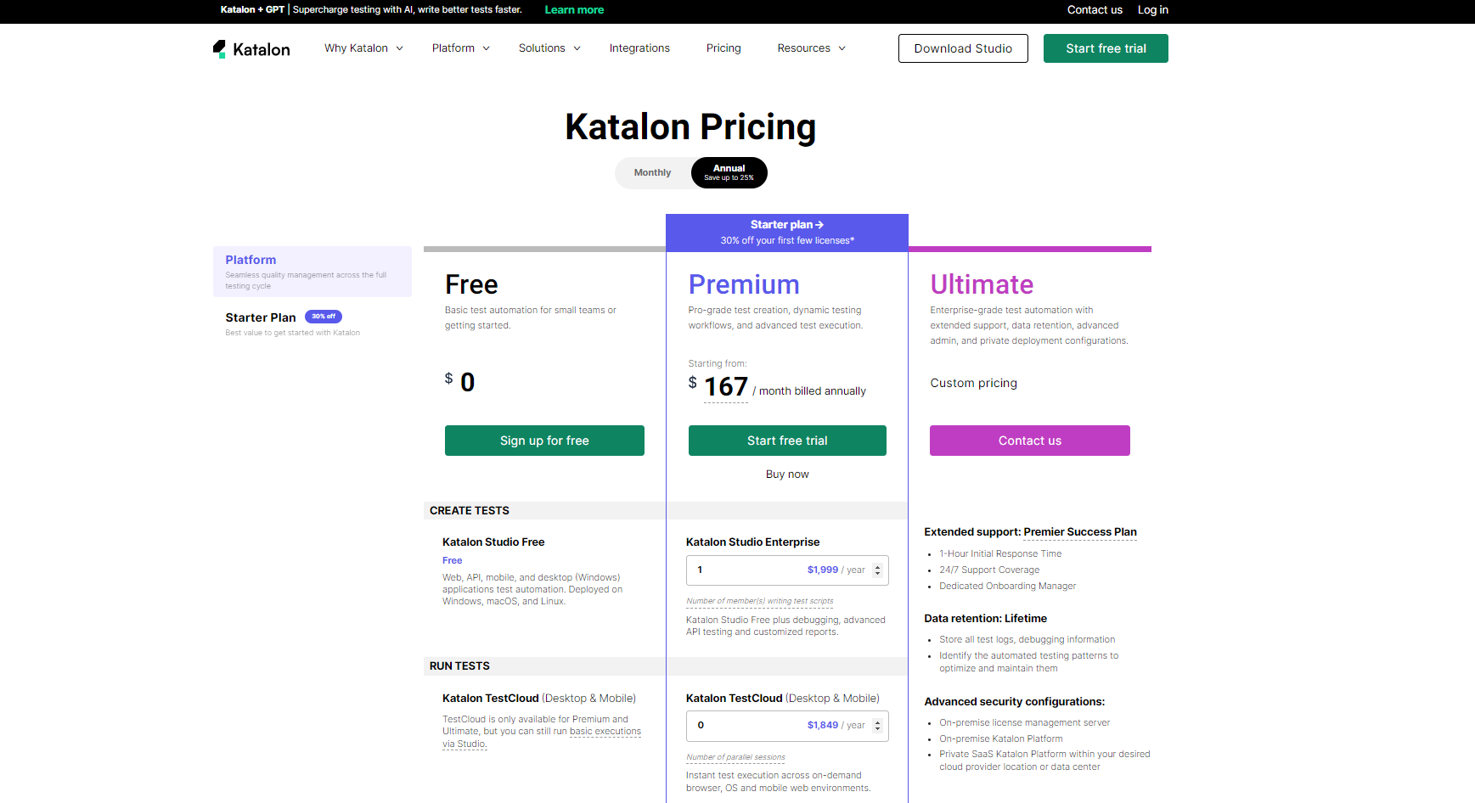This screenshot has width=1475, height=803.
Task: Click TestCloud sessions stepper arrows
Action: pos(878,726)
